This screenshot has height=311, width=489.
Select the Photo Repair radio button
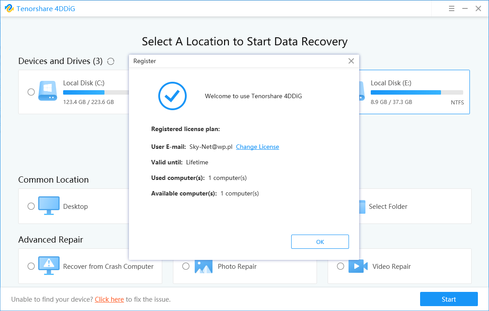(x=185, y=266)
